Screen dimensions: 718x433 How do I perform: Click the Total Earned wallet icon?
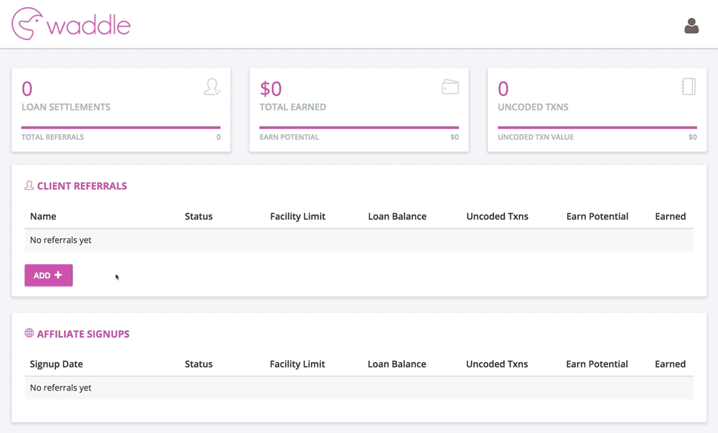pyautogui.click(x=450, y=86)
